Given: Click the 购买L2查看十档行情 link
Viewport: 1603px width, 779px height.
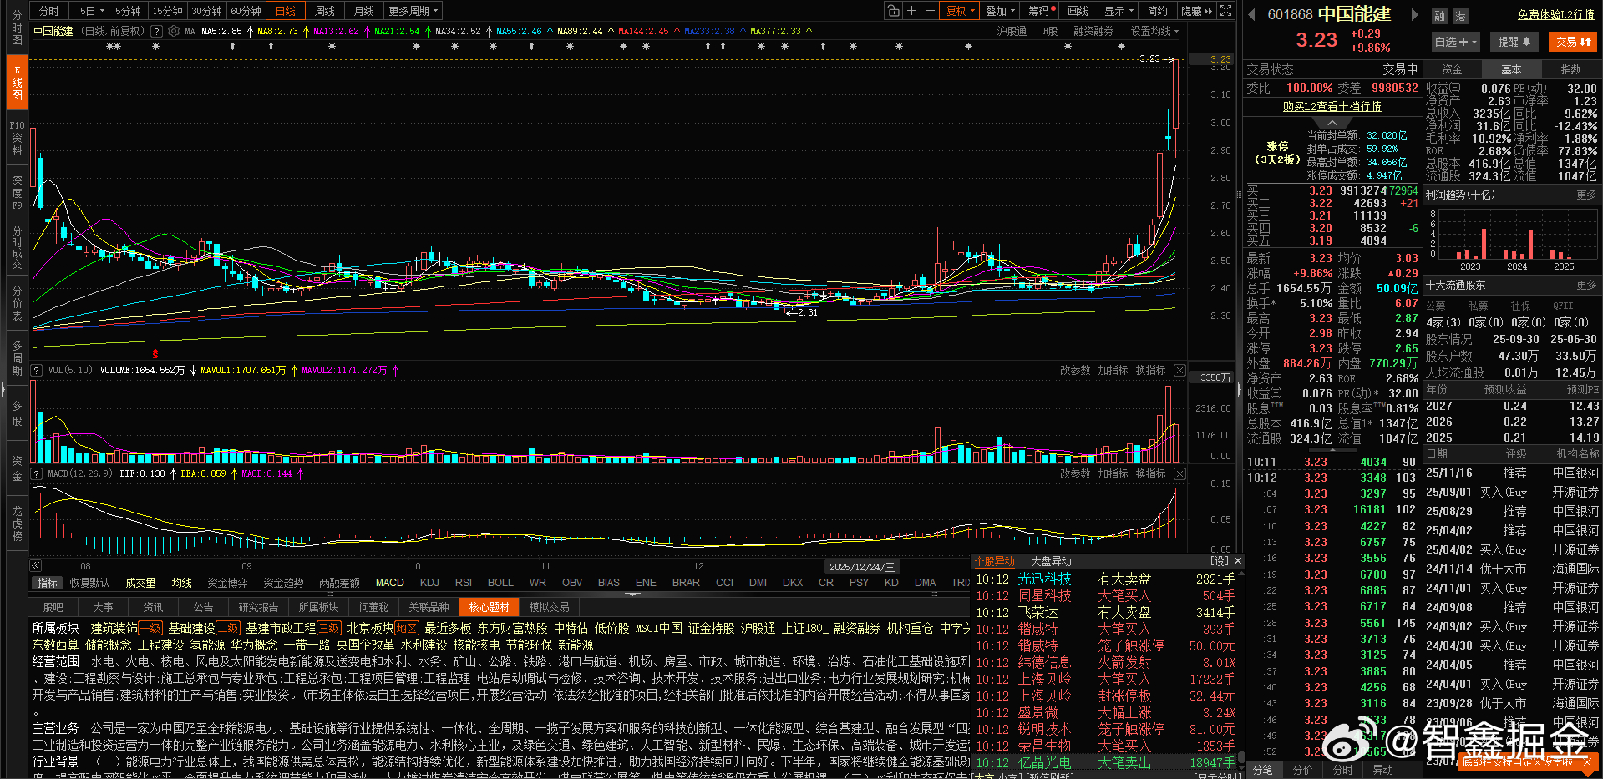Looking at the screenshot, I should 1330,107.
